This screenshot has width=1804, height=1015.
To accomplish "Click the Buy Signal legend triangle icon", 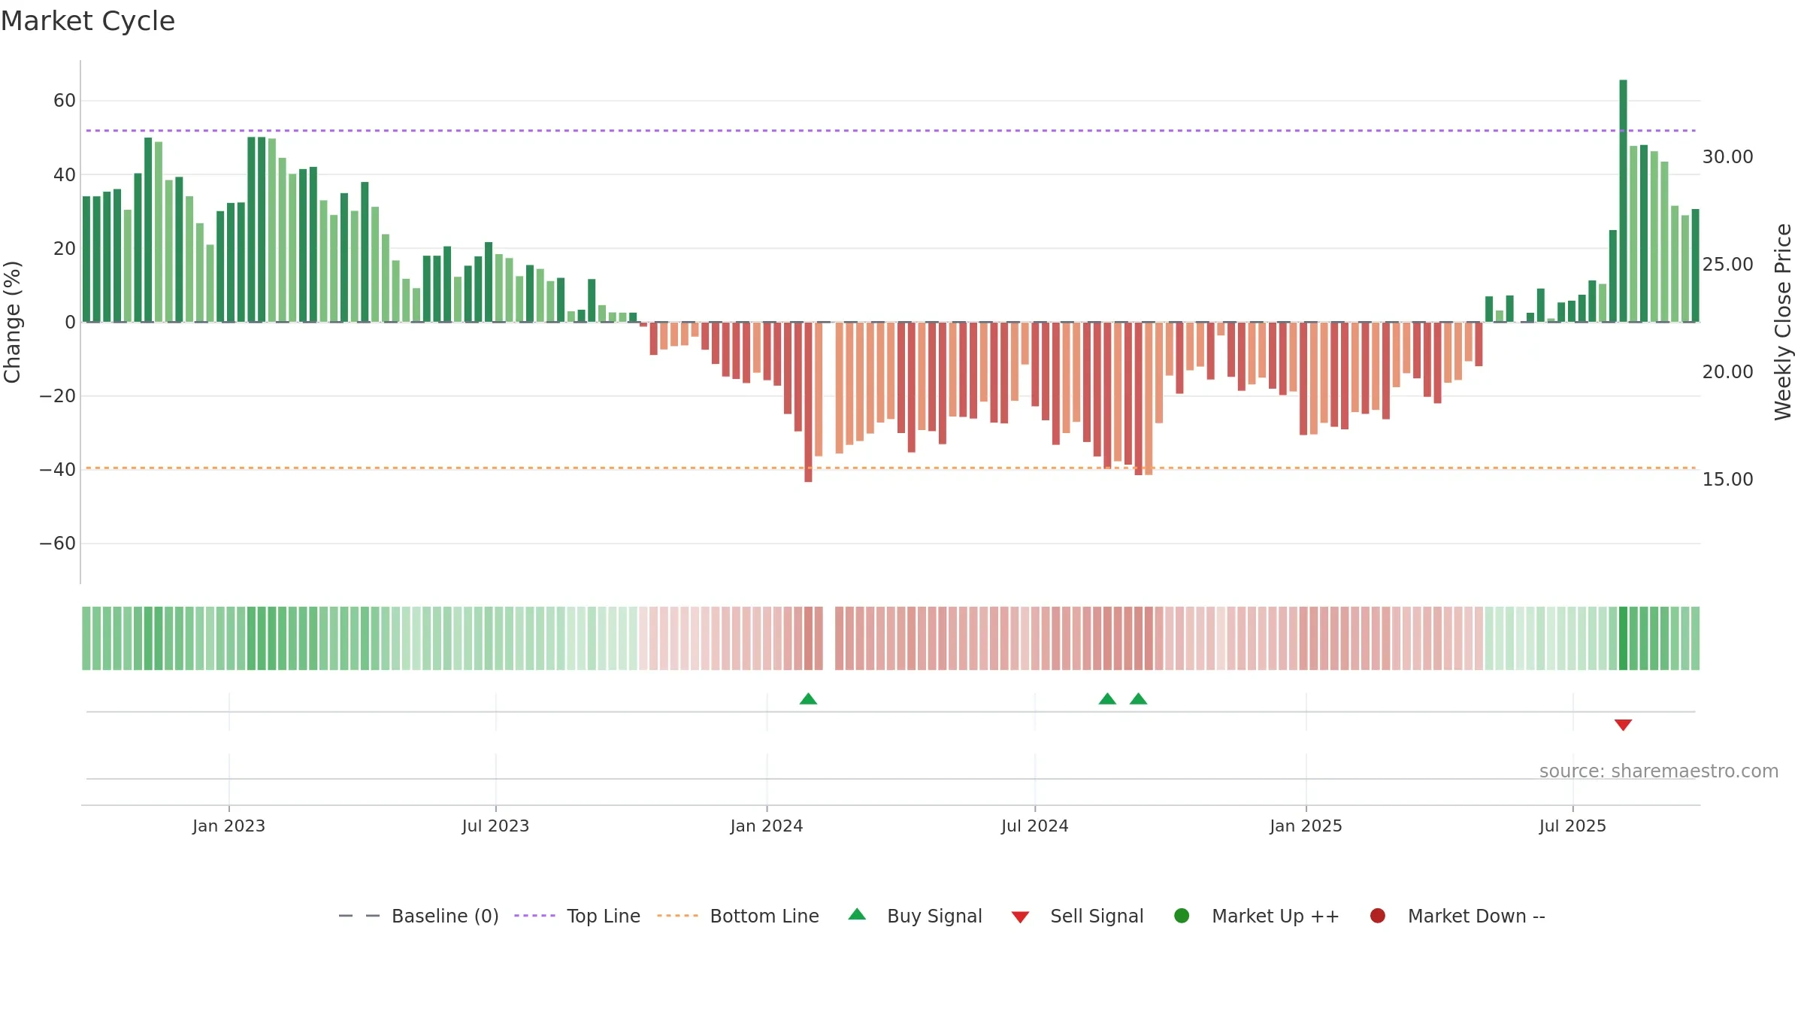I will (x=857, y=914).
